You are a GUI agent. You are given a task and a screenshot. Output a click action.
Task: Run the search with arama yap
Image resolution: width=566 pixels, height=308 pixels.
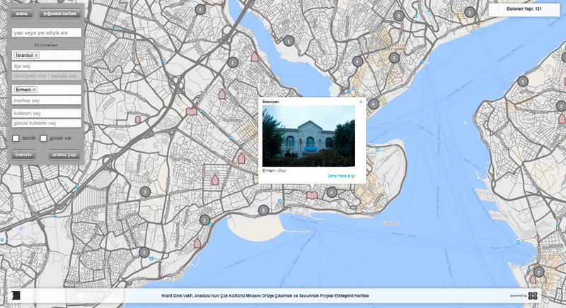point(64,155)
